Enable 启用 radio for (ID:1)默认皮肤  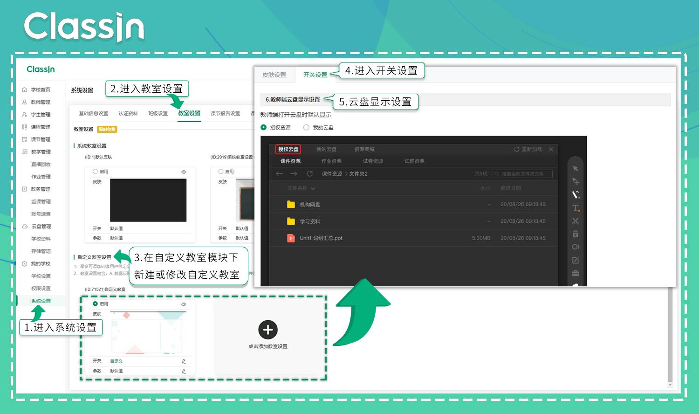pyautogui.click(x=95, y=172)
